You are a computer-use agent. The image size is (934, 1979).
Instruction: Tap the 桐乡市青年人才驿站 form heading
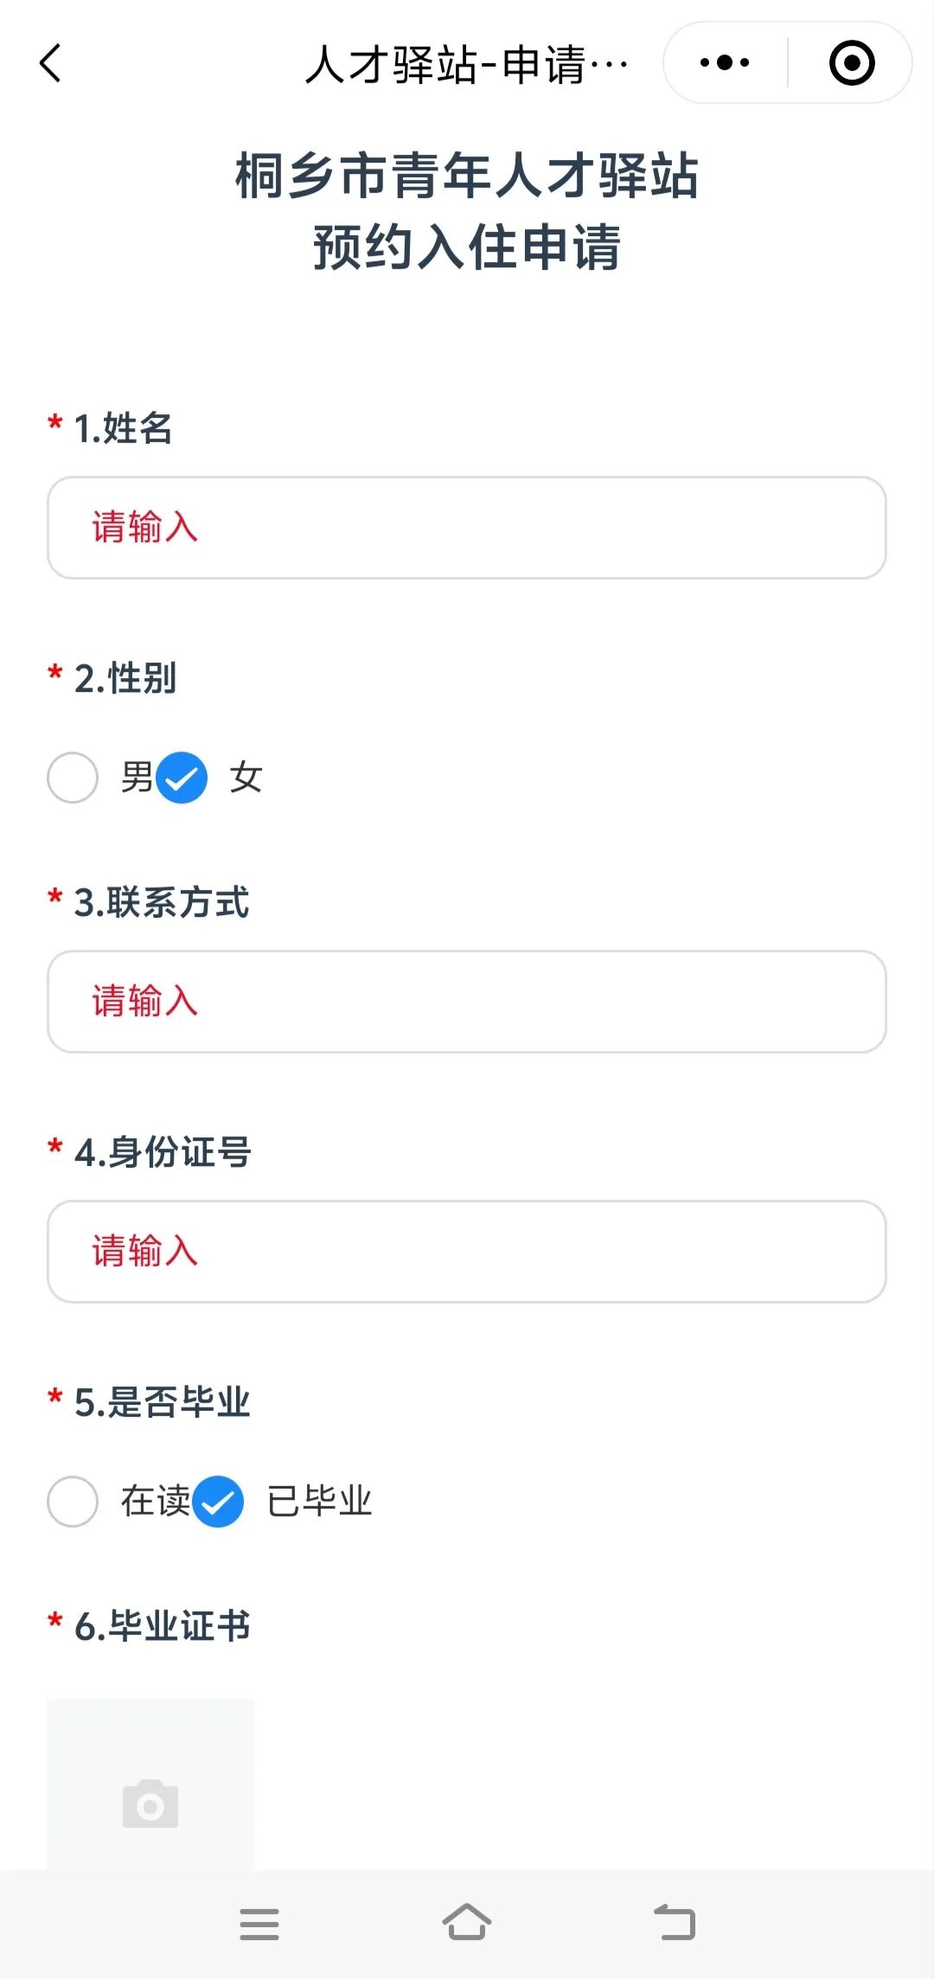pos(467,176)
